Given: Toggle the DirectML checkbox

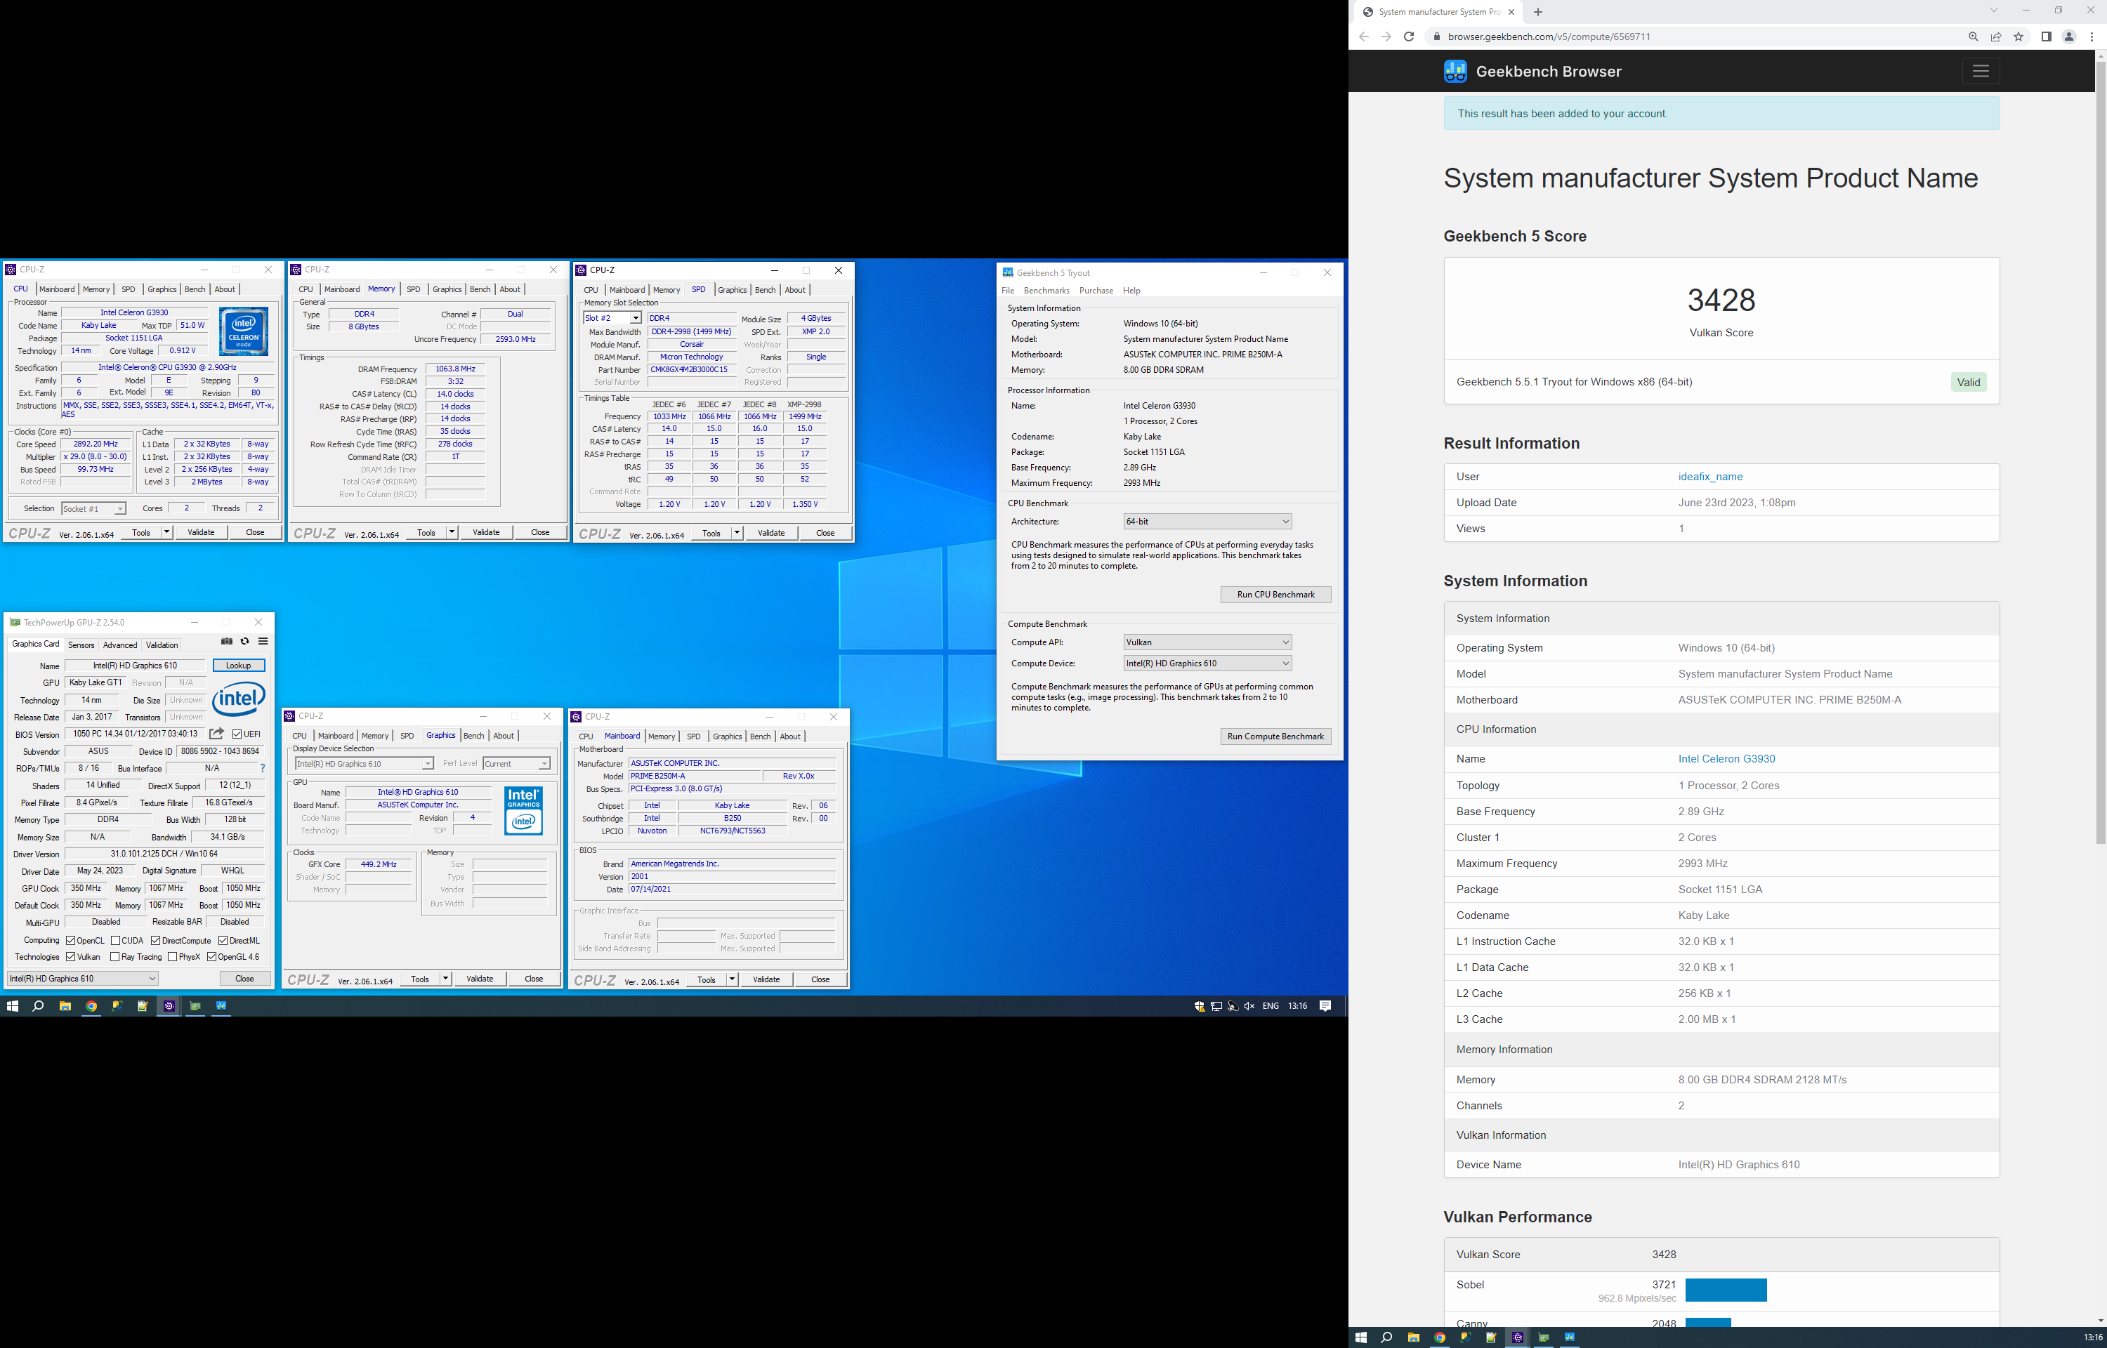Looking at the screenshot, I should pos(223,941).
